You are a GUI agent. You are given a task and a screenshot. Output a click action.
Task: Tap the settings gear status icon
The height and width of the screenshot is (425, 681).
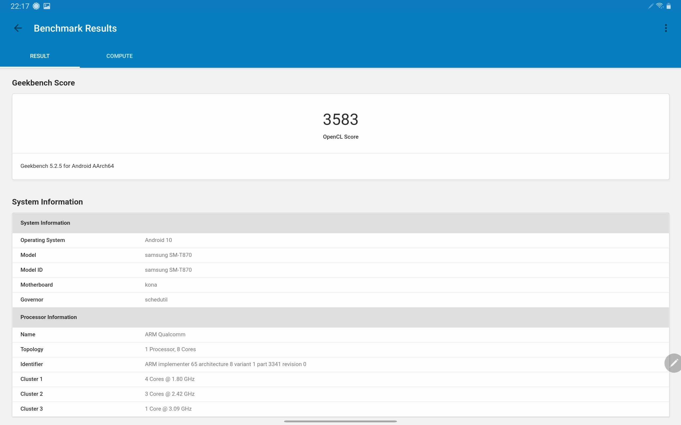36,6
